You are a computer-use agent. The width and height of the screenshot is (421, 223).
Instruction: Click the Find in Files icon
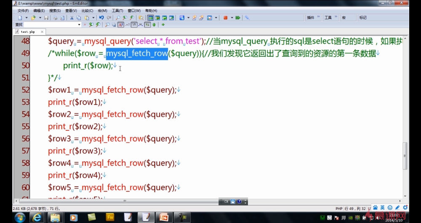tap(141, 18)
